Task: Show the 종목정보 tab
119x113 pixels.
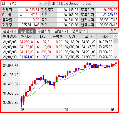Action: click(79, 31)
